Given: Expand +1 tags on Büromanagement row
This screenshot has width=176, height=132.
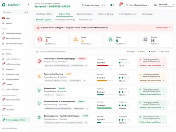Looking at the screenshot, I should click(86, 123).
